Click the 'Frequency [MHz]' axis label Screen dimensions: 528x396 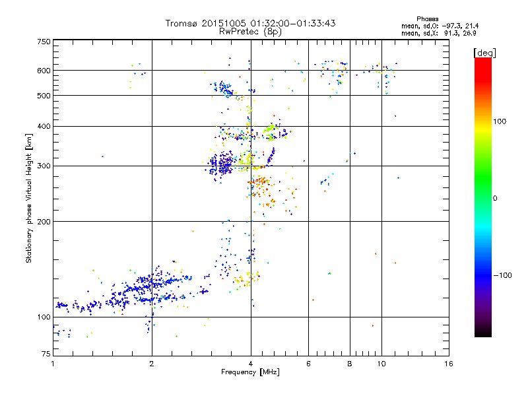pos(250,372)
